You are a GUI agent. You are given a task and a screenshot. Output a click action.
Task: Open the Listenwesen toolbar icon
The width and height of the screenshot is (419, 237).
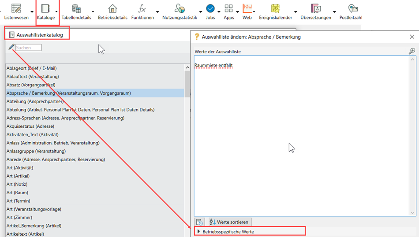(16, 8)
